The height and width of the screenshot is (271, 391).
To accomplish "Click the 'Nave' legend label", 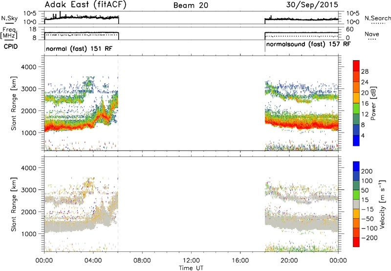I will pos(372,34).
